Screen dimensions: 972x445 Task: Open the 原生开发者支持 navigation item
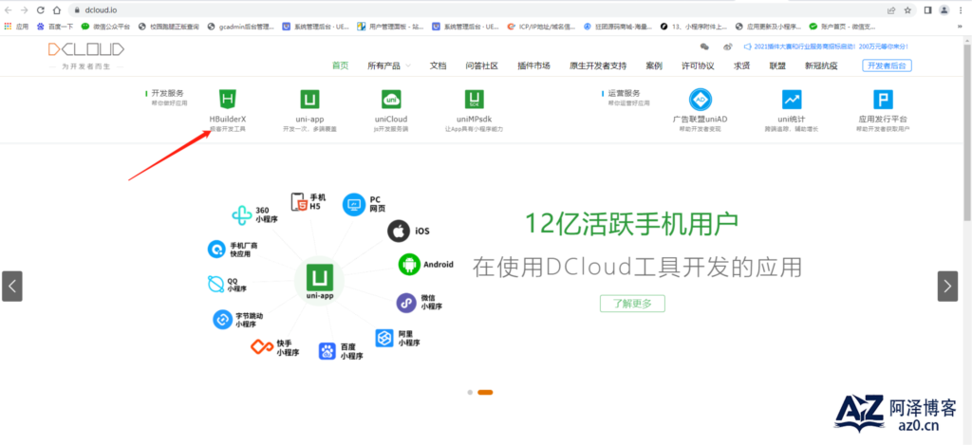[x=598, y=65]
